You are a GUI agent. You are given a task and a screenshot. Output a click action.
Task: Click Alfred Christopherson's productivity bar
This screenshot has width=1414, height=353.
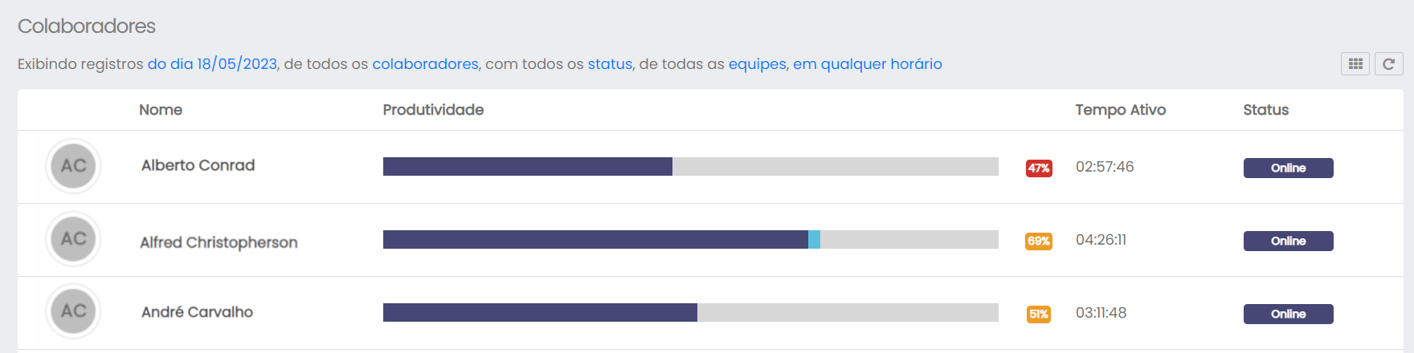click(x=690, y=239)
